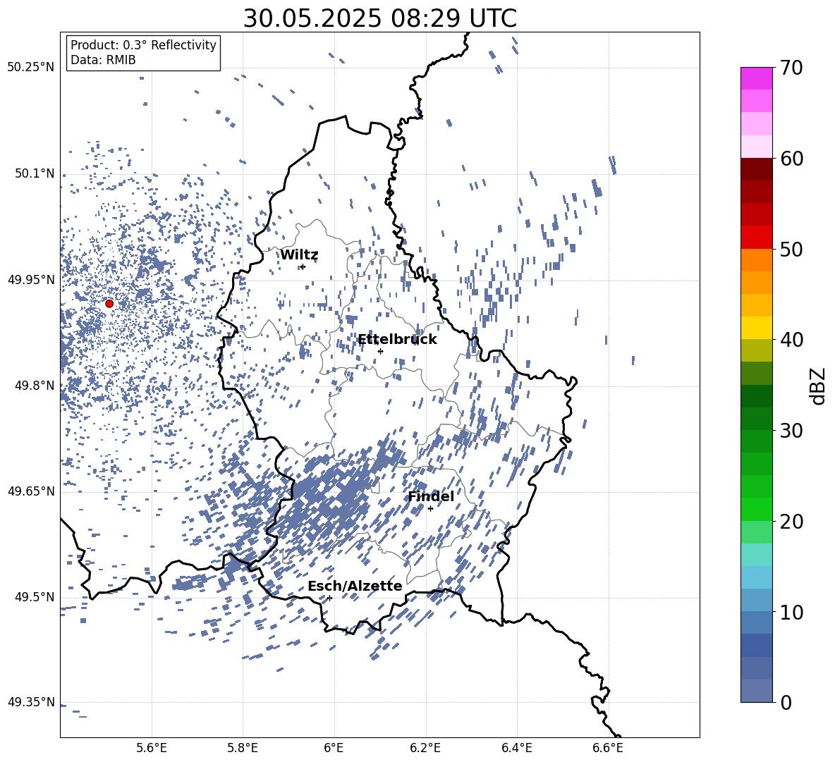Click the Findel location label
The image size is (835, 762).
431,496
